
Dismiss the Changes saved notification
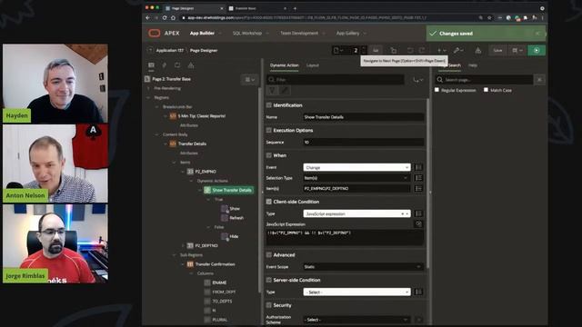(537, 34)
